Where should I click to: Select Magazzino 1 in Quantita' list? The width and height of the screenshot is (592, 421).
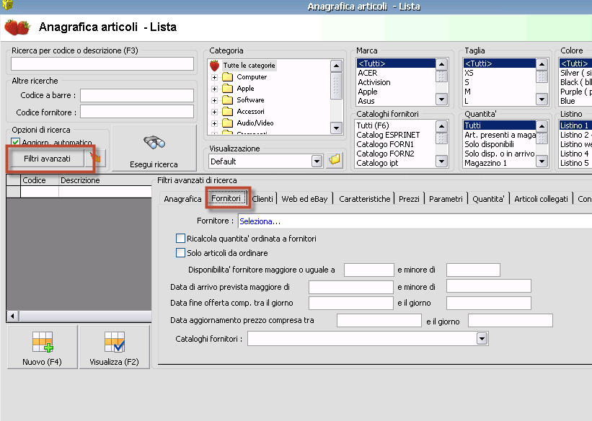(499, 163)
